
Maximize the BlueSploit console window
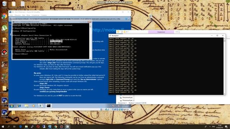(217, 35)
